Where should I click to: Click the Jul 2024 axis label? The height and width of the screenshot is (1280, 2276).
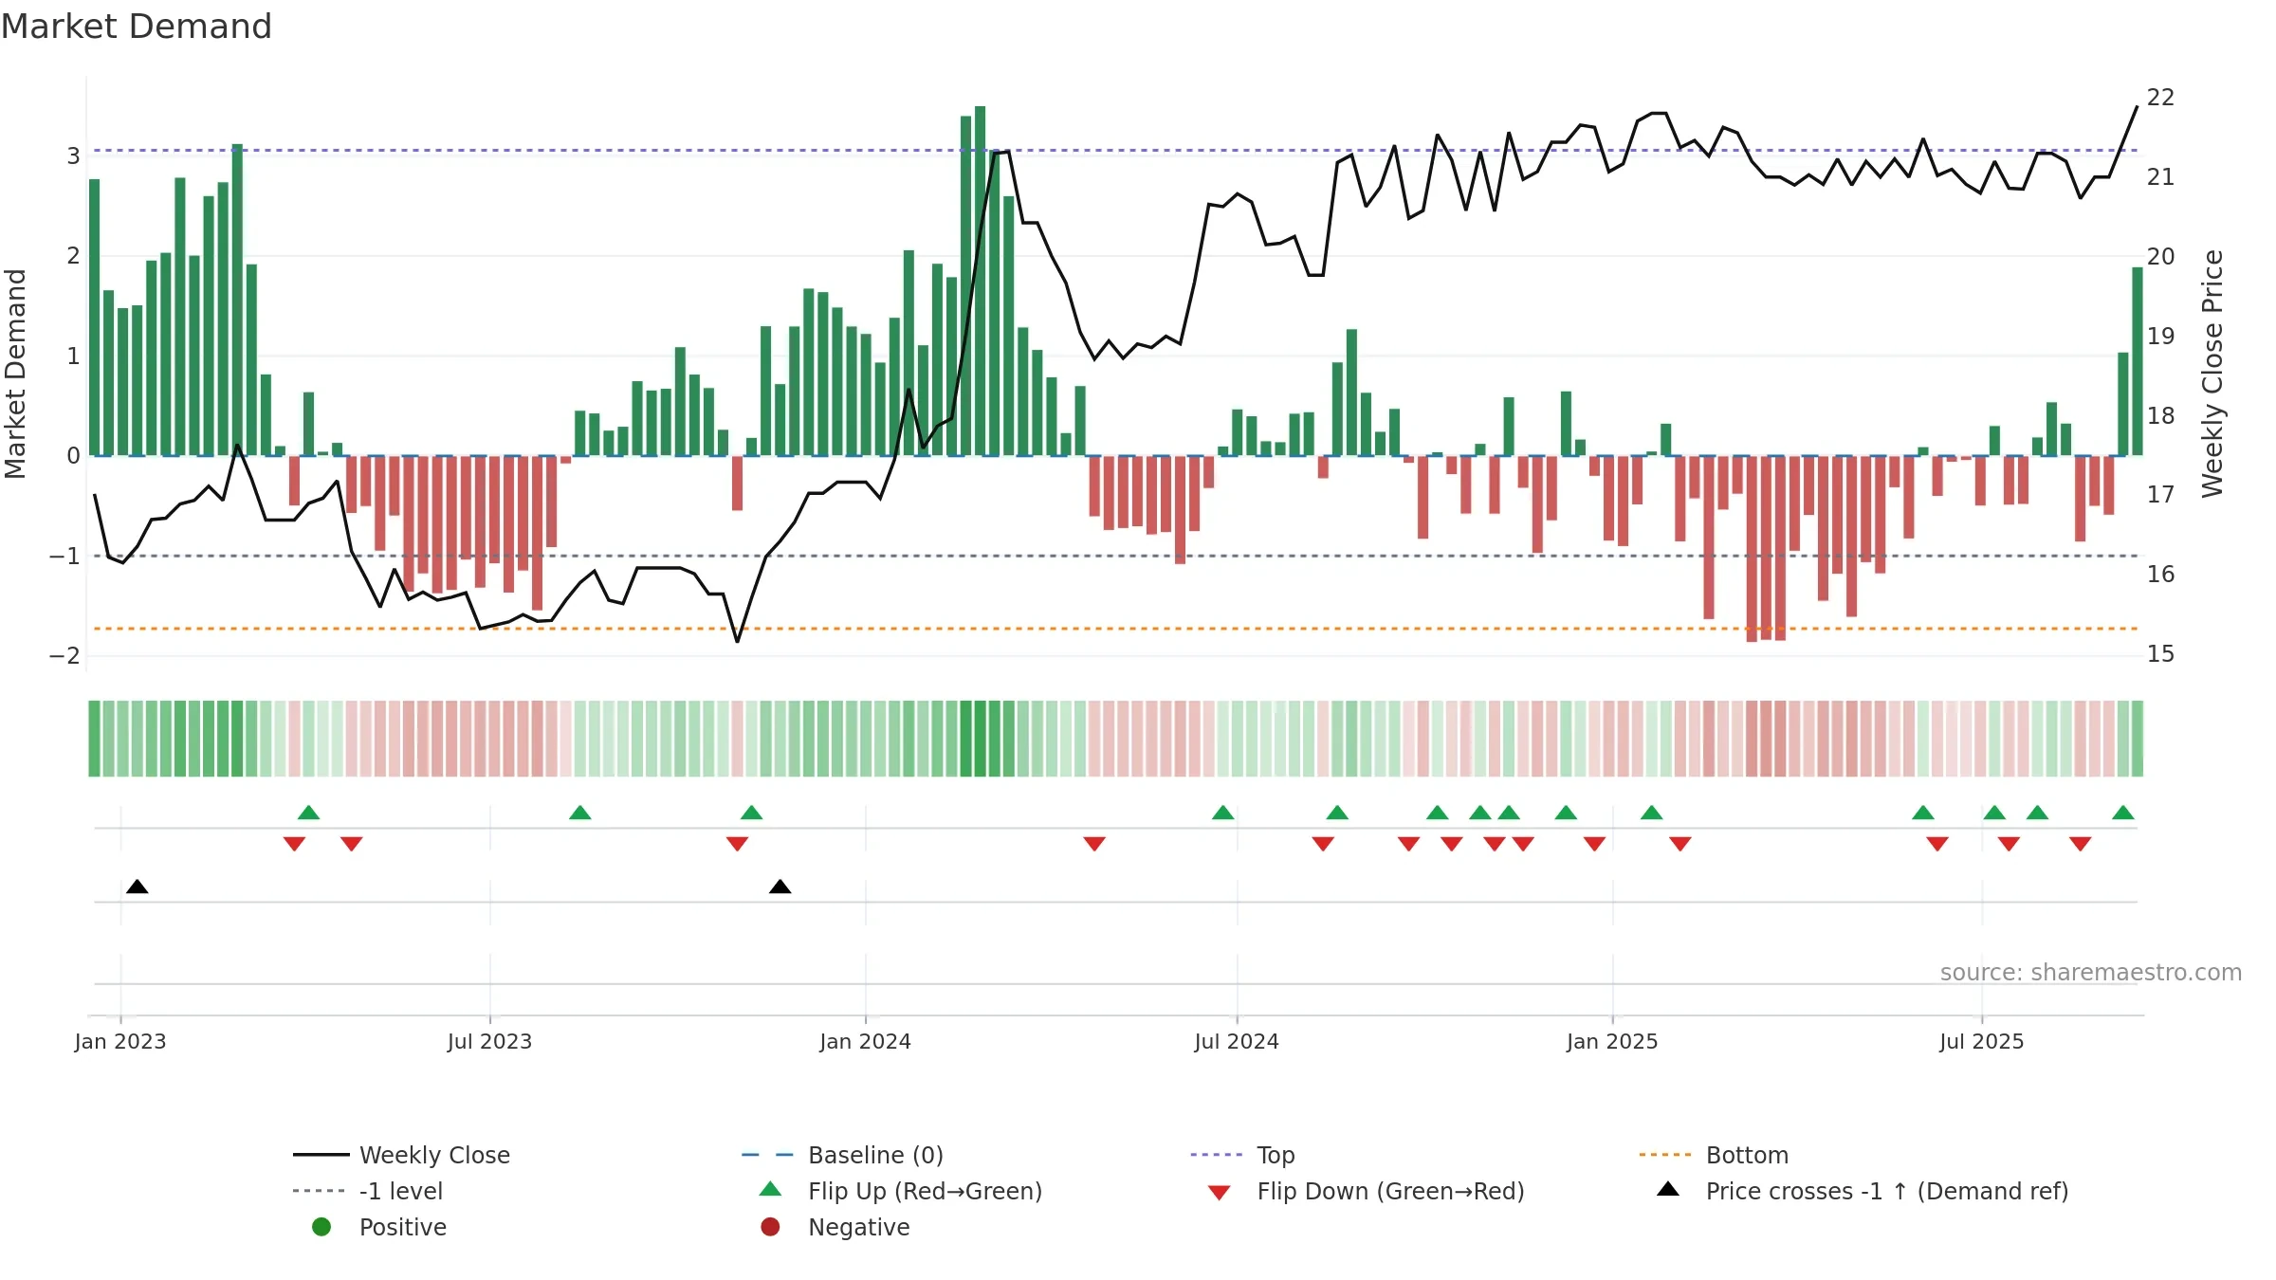coord(1237,1041)
